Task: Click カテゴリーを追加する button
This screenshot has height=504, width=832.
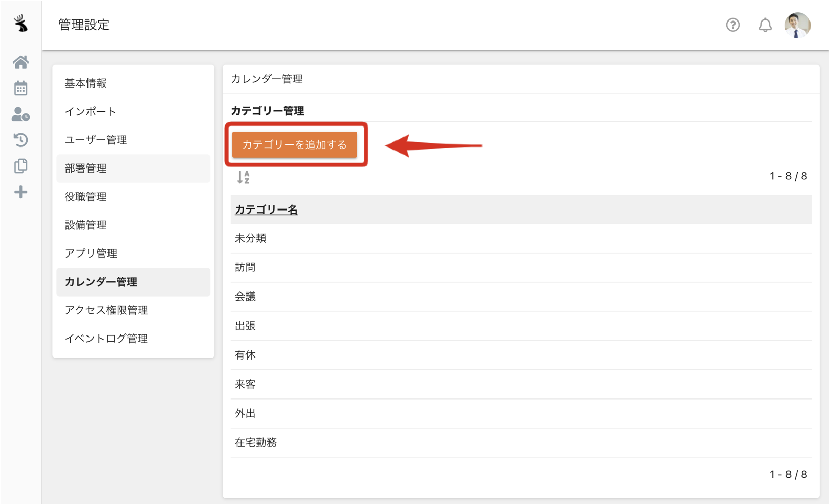Action: tap(294, 144)
